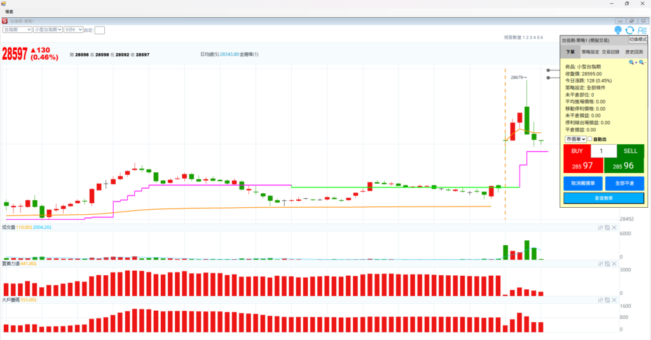The height and width of the screenshot is (340, 651).
Task: Expand the 台指期 product dropdown
Action: pos(17,30)
